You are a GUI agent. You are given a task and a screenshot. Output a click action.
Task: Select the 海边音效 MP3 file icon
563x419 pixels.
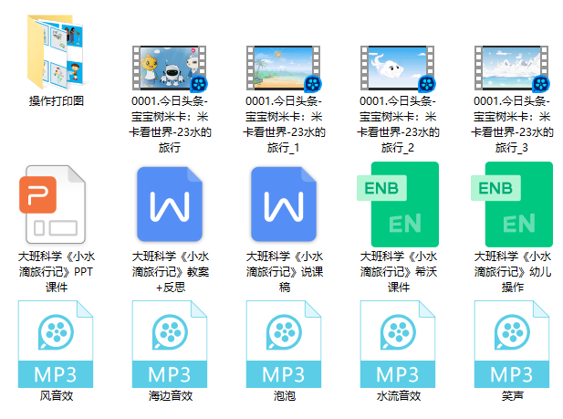[x=170, y=344]
